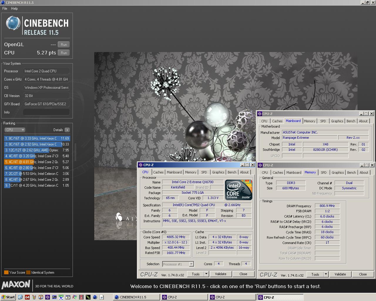
Task: Activate the first CPU-Z taskbar button
Action: (x=184, y=297)
